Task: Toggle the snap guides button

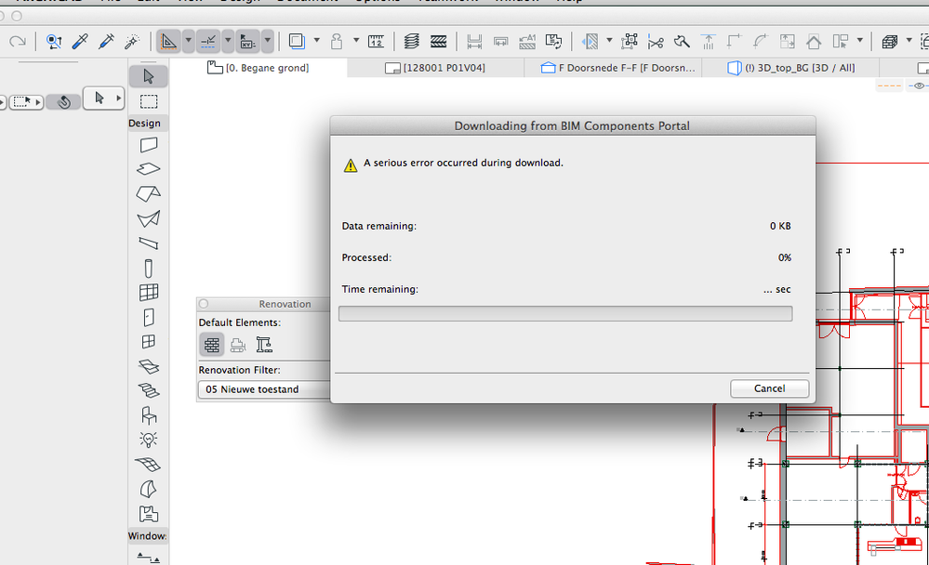Action: [x=208, y=42]
